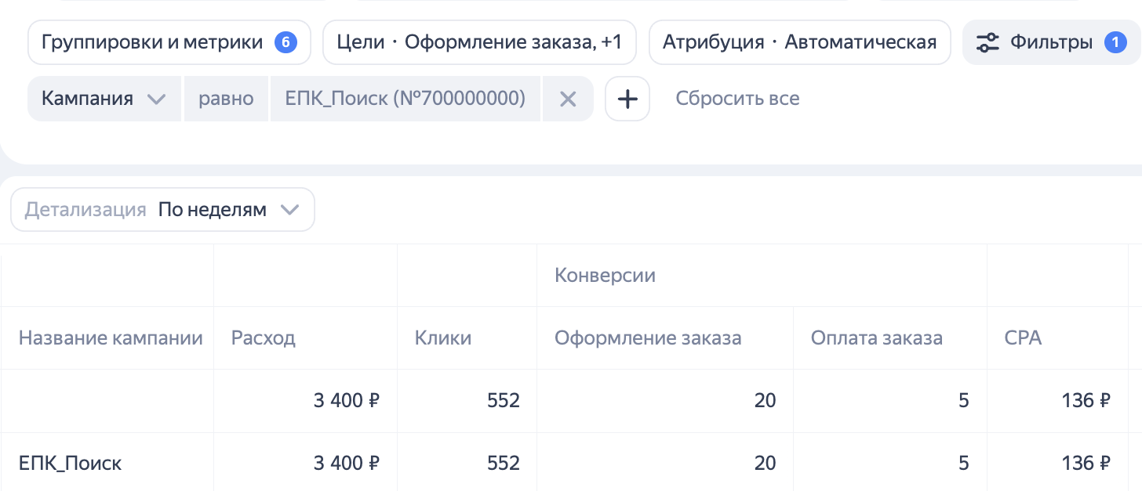Sort by Название кампании column
The image size is (1142, 491).
coord(111,338)
